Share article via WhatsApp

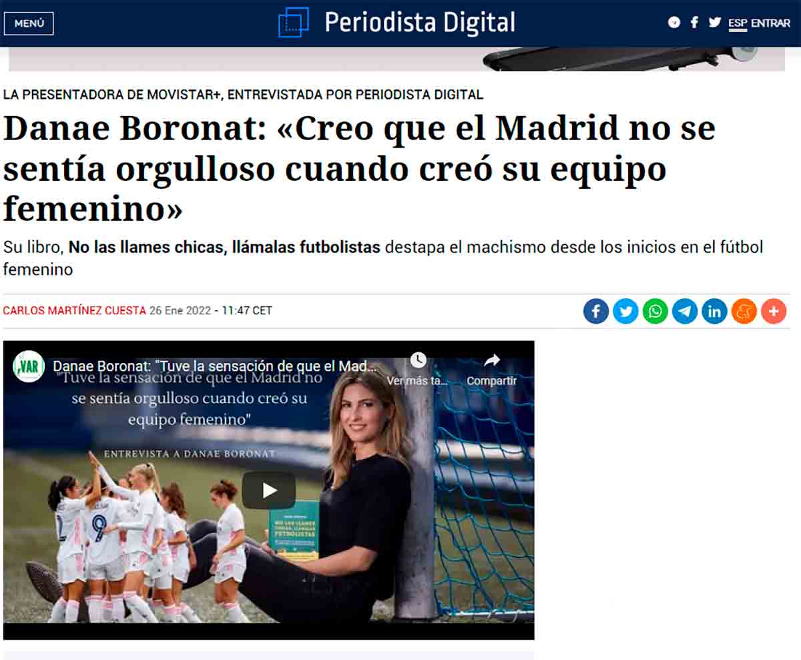[655, 312]
